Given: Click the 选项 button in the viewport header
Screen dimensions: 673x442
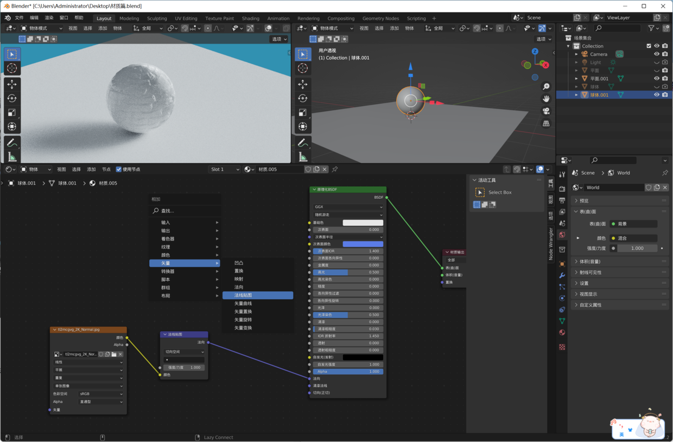Looking at the screenshot, I should (x=278, y=39).
